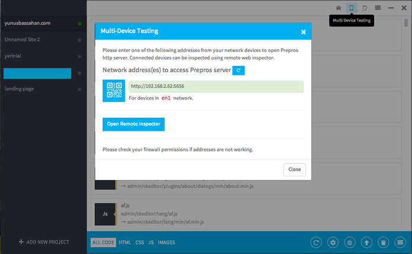The width and height of the screenshot is (412, 254).
Task: Click the trash delete project icon
Action: click(x=384, y=243)
